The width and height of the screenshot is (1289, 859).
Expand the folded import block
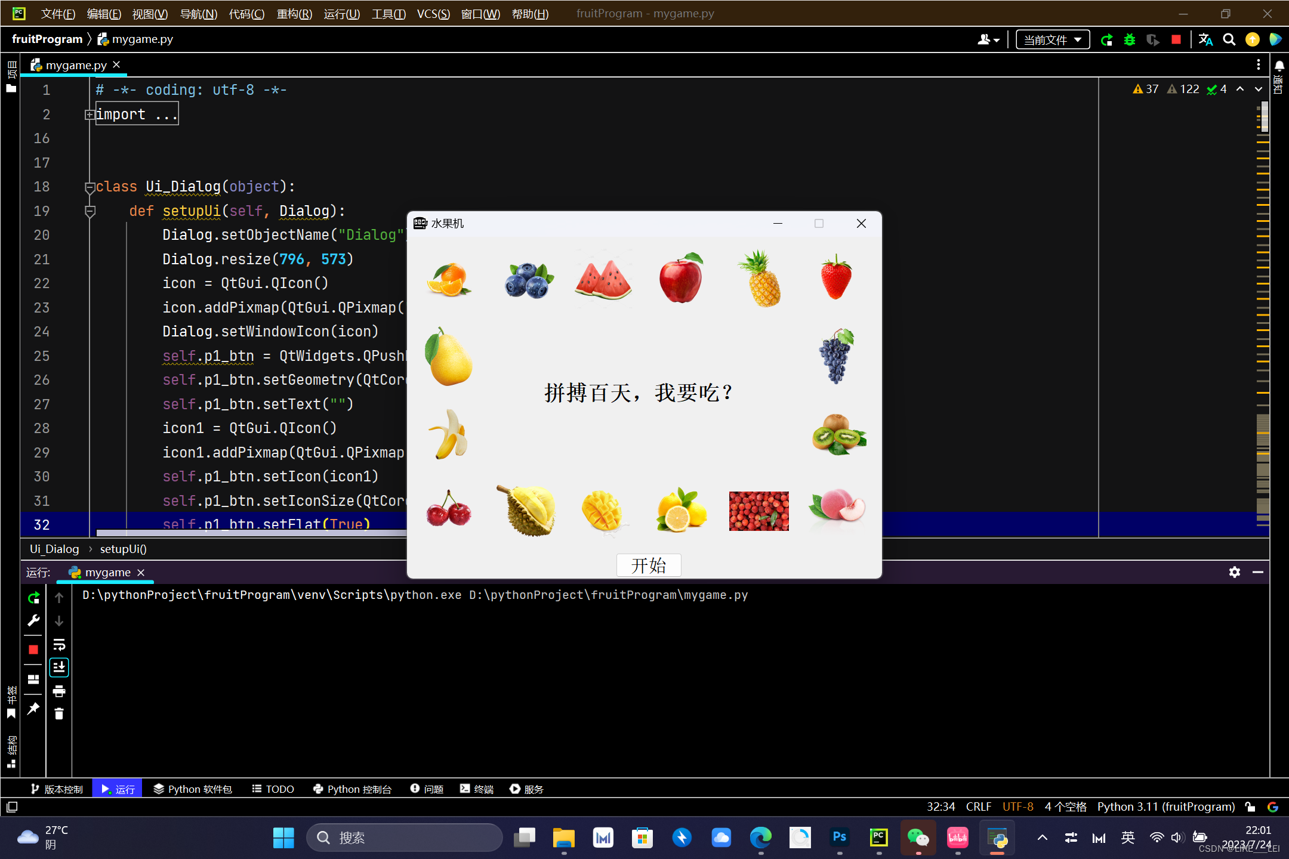89,115
